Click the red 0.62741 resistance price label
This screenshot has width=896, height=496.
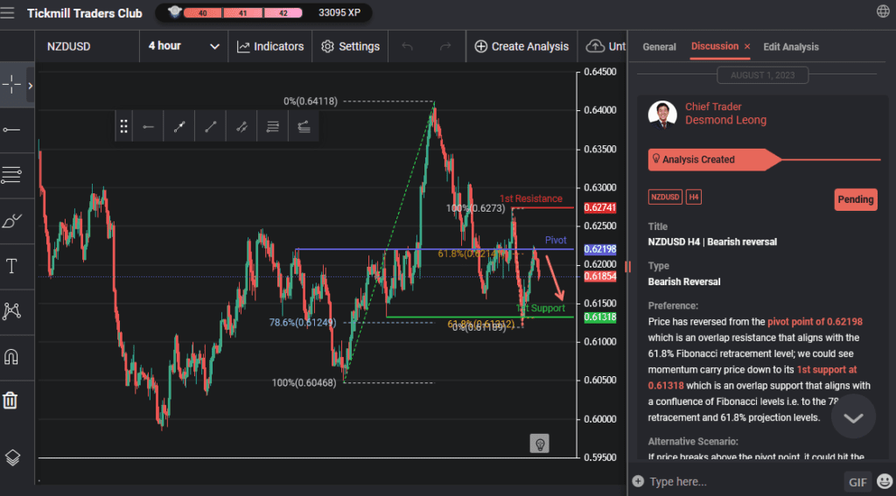click(600, 207)
